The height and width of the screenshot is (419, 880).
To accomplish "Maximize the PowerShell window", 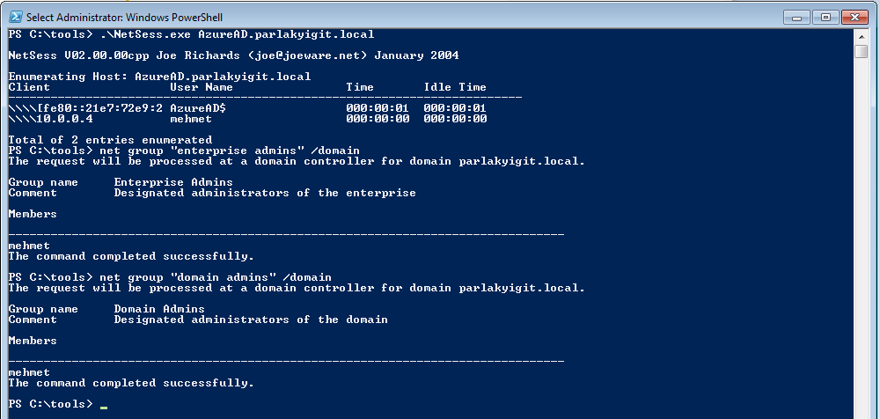I will point(825,17).
